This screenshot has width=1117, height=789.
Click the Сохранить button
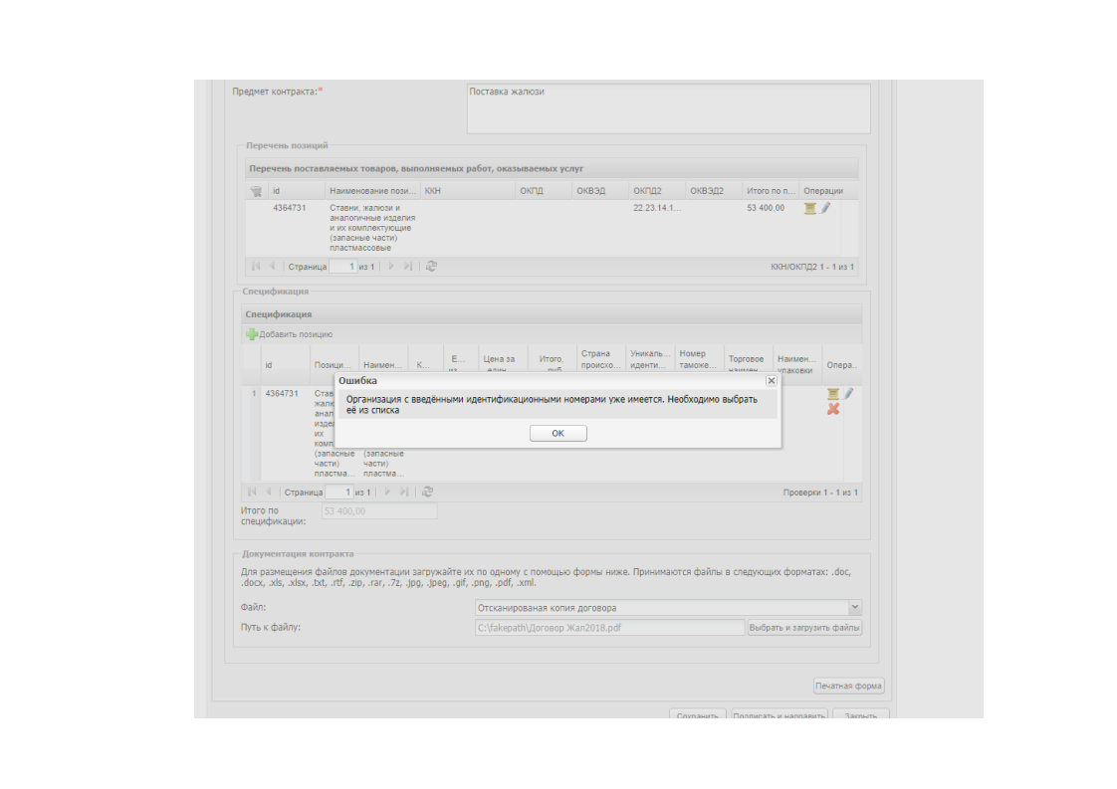click(x=698, y=713)
